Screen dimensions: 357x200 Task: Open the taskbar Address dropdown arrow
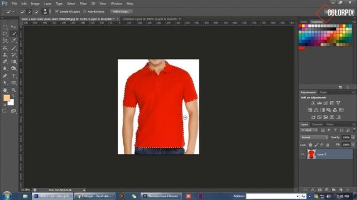297,196
